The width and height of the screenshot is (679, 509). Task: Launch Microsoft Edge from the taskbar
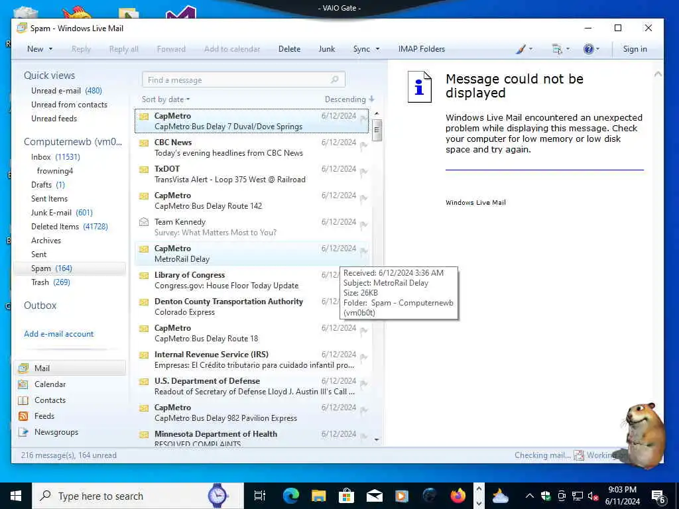(x=290, y=496)
